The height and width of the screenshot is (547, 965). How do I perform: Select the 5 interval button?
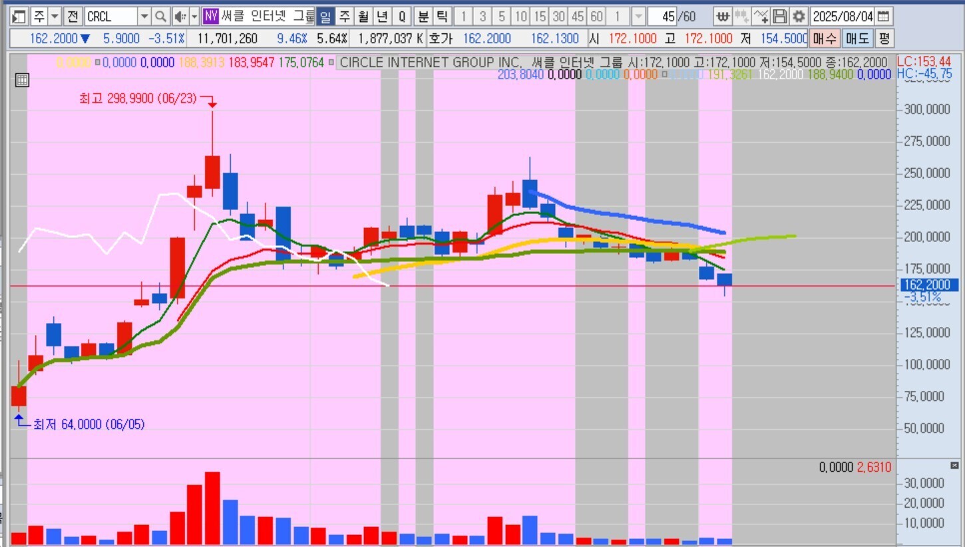502,17
